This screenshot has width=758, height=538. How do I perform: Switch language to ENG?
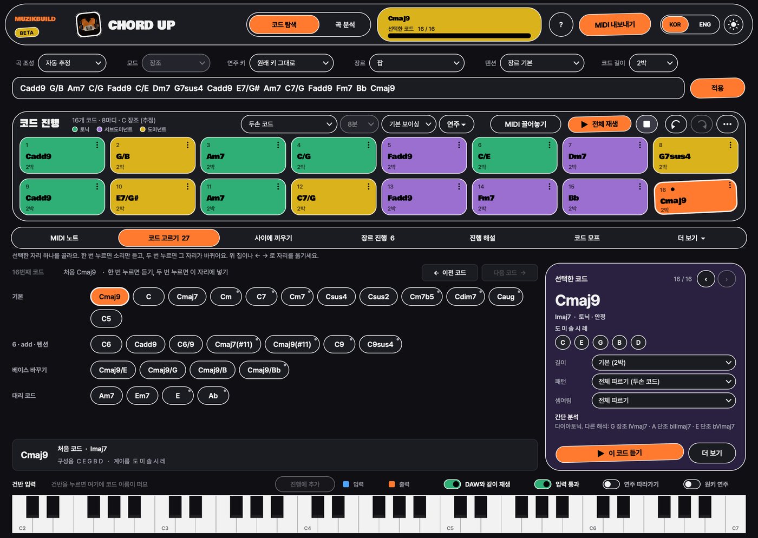(x=704, y=24)
